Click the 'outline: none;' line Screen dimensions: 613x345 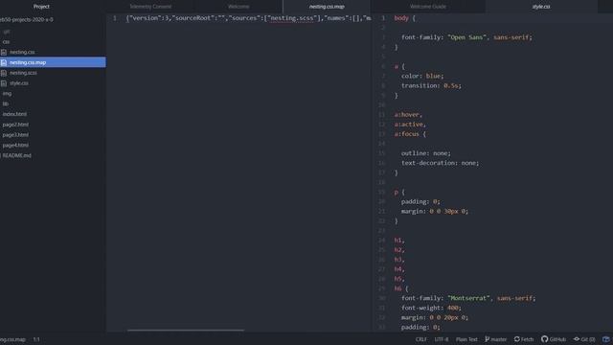[x=426, y=153]
